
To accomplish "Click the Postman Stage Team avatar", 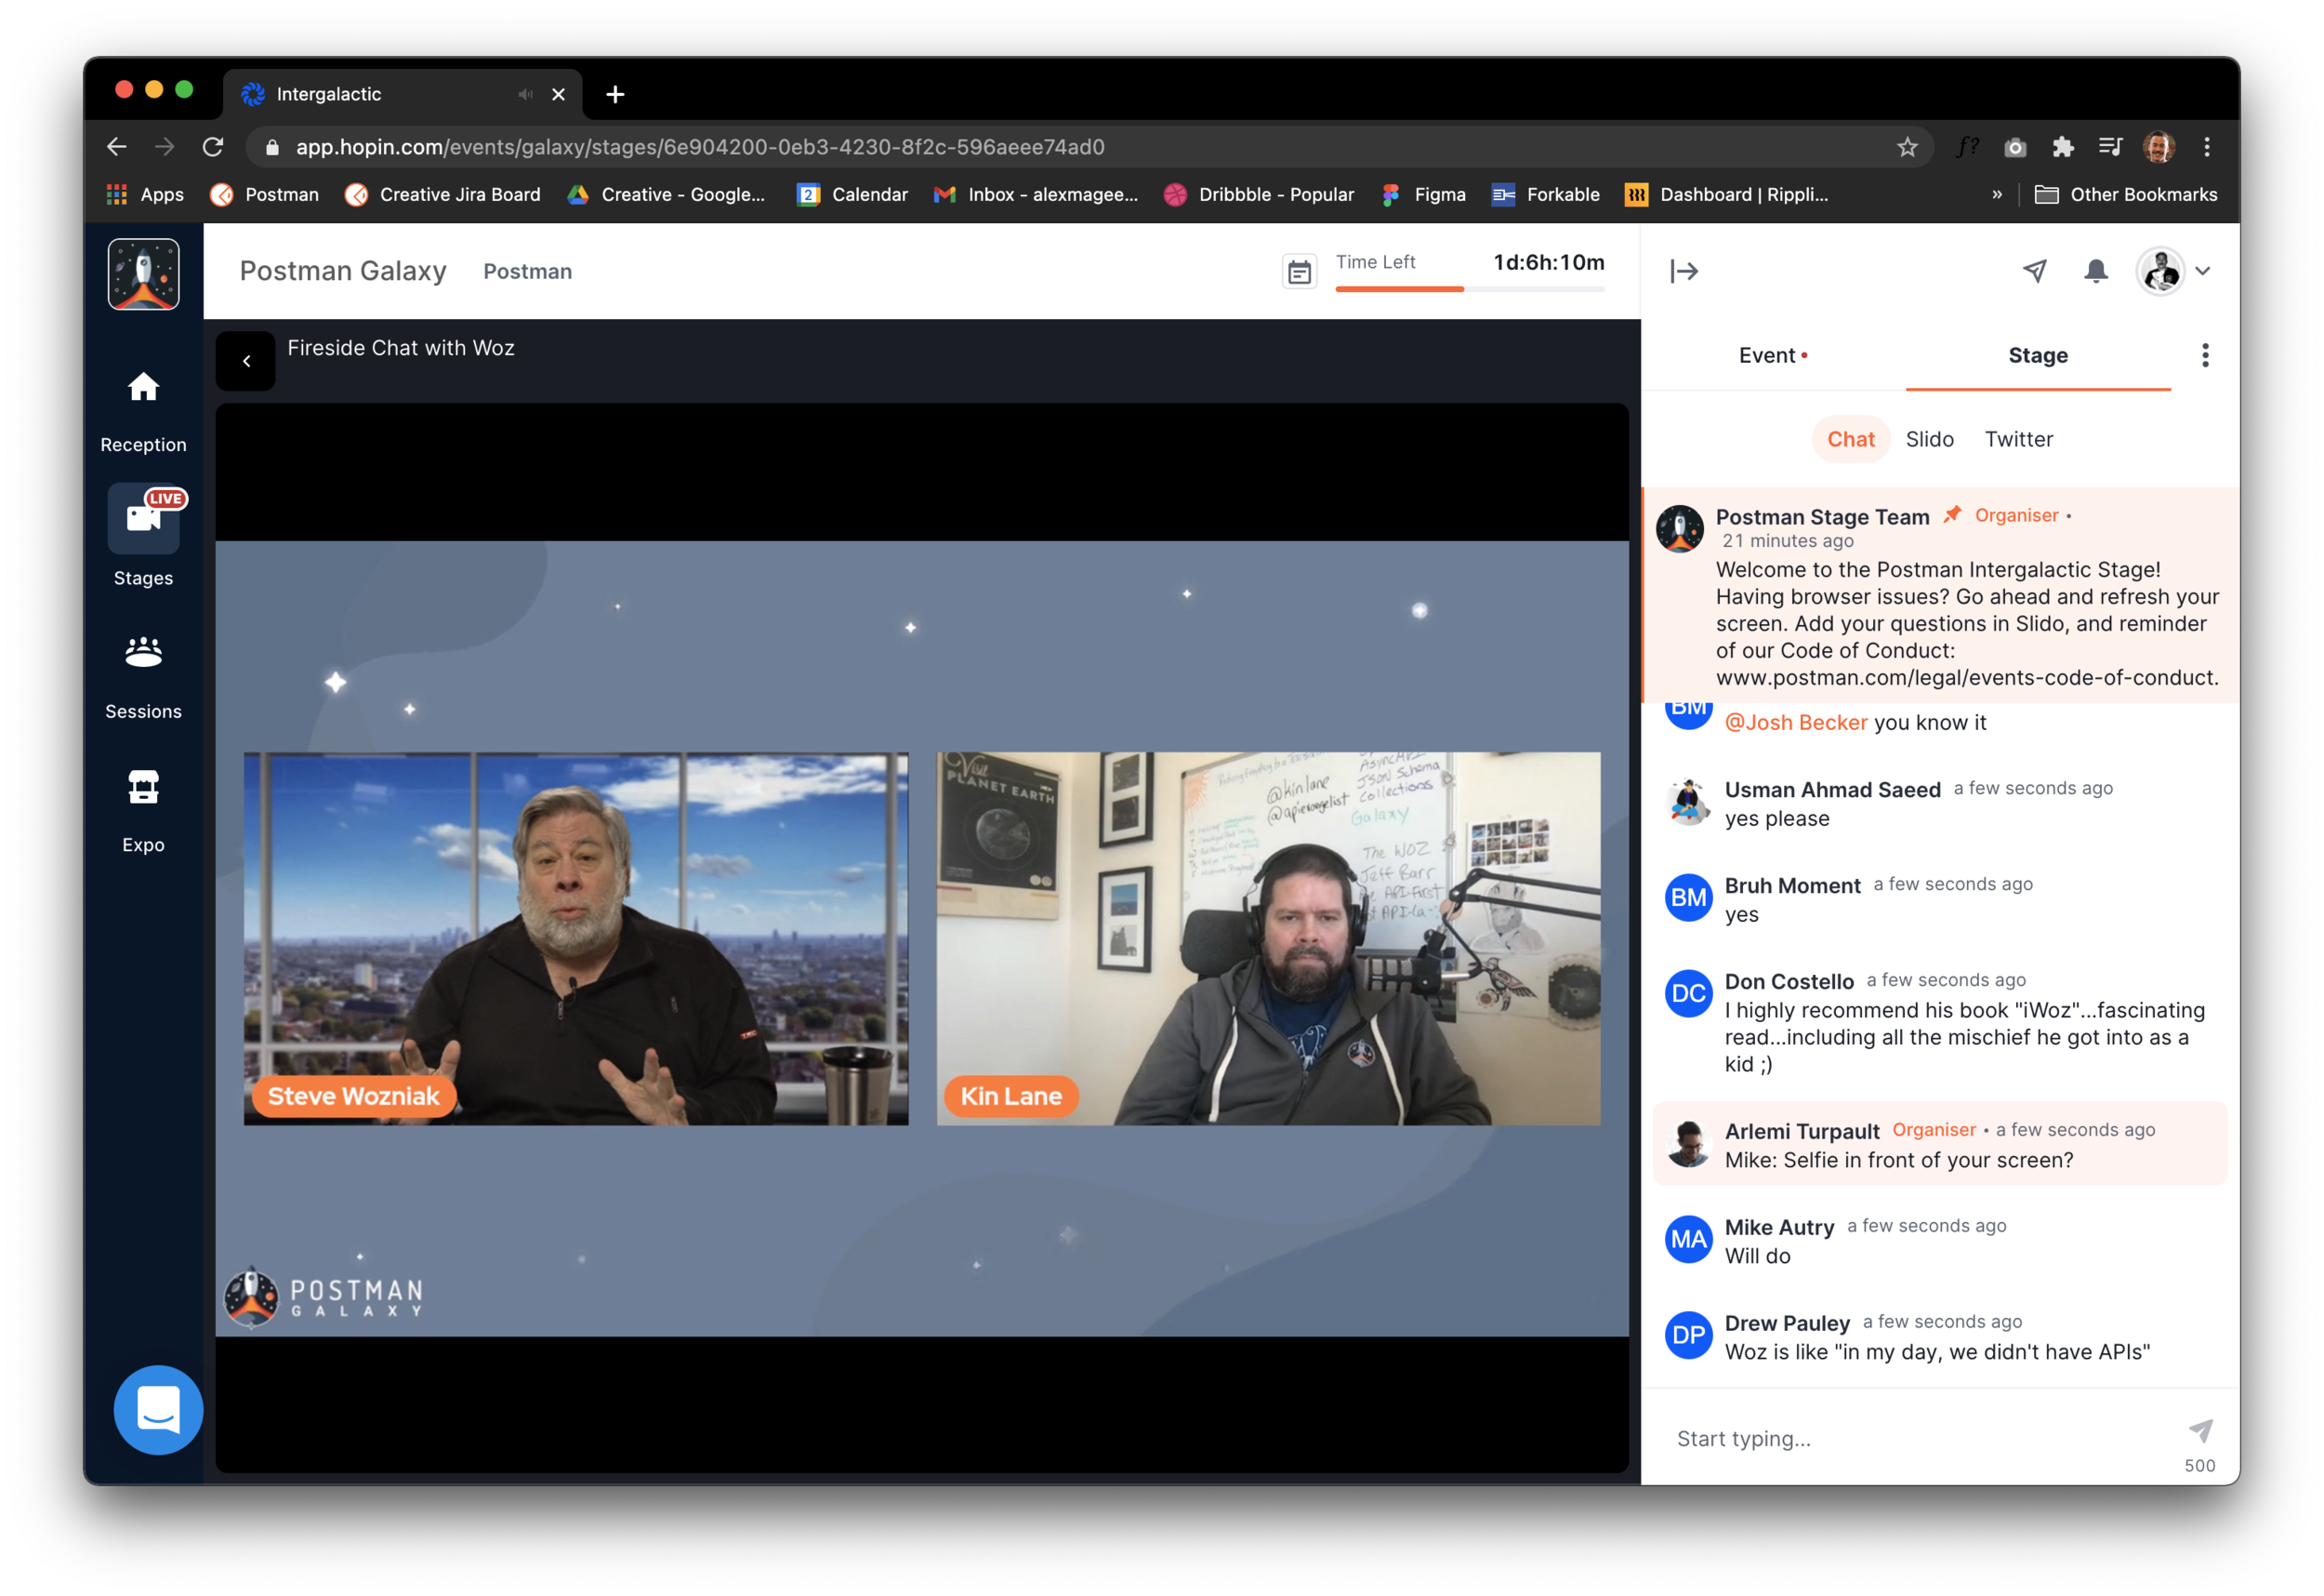I will point(1680,527).
